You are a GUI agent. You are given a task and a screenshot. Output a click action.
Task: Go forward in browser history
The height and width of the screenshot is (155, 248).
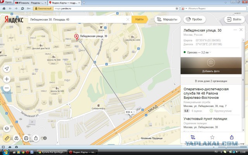coord(16,9)
